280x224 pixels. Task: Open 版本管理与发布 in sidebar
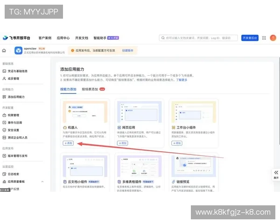point(17,156)
